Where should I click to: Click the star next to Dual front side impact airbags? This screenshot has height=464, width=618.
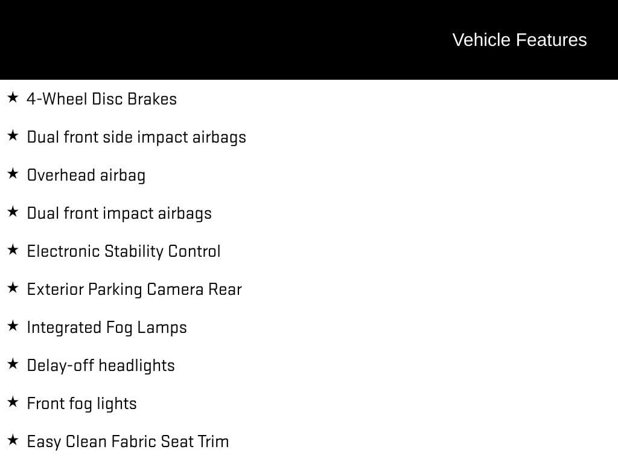click(13, 135)
